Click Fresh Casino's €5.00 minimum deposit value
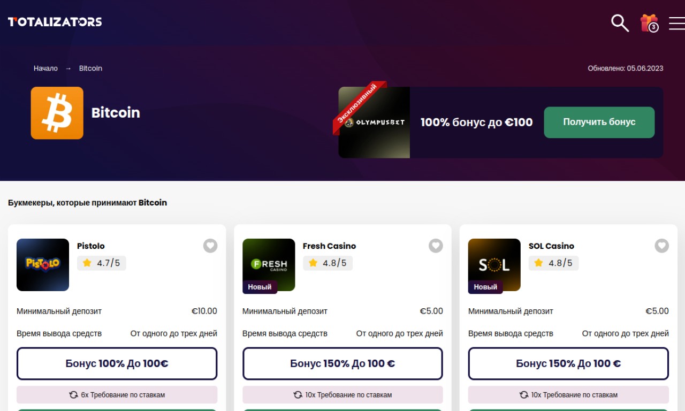 pyautogui.click(x=431, y=311)
